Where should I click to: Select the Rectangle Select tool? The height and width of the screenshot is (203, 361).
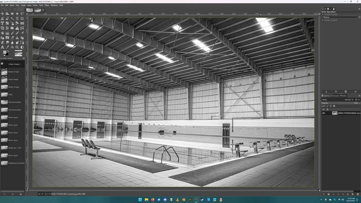point(12,14)
